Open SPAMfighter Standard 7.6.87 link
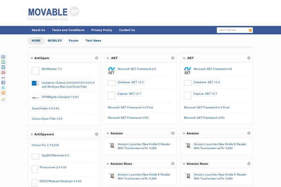 coord(60,97)
